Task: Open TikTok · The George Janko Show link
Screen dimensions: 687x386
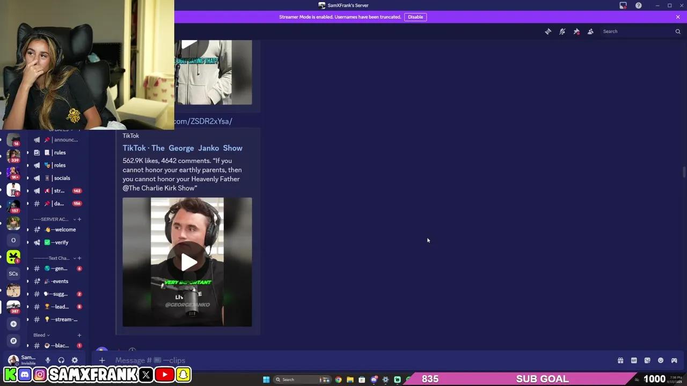Action: point(182,148)
